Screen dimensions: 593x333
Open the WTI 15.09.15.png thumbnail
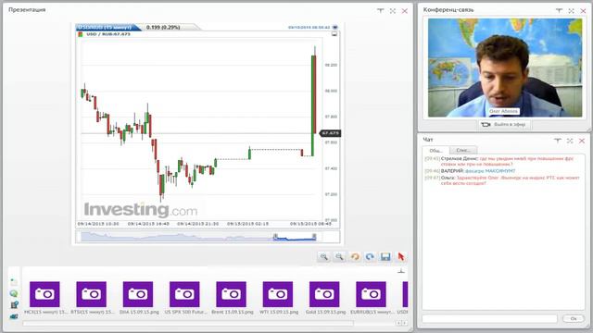click(x=278, y=294)
